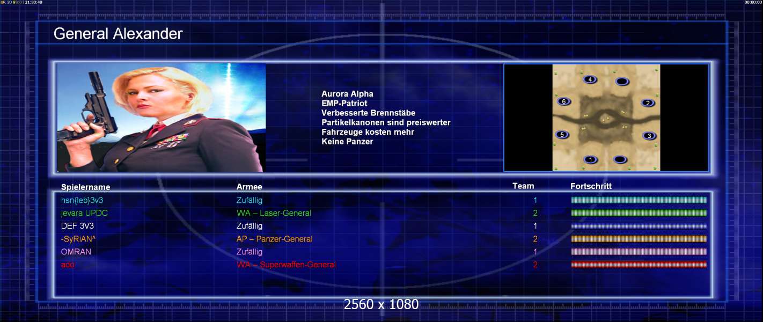763x322 pixels.
Task: Select player hsn{leb}3v3 in the list
Action: point(82,200)
